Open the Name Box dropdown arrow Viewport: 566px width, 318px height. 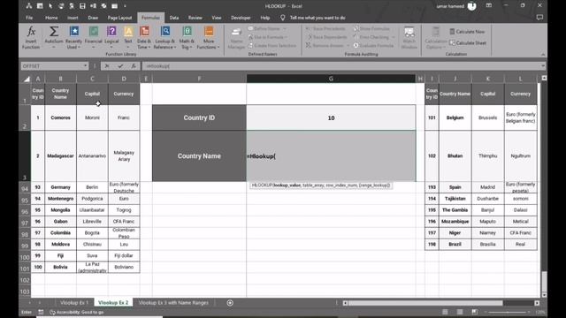85,66
